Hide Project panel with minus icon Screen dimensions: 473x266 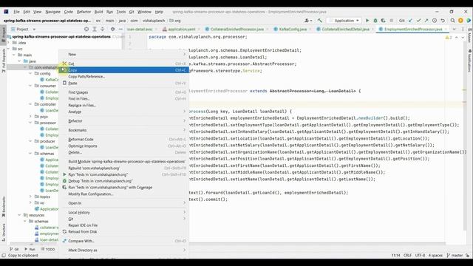(x=120, y=30)
